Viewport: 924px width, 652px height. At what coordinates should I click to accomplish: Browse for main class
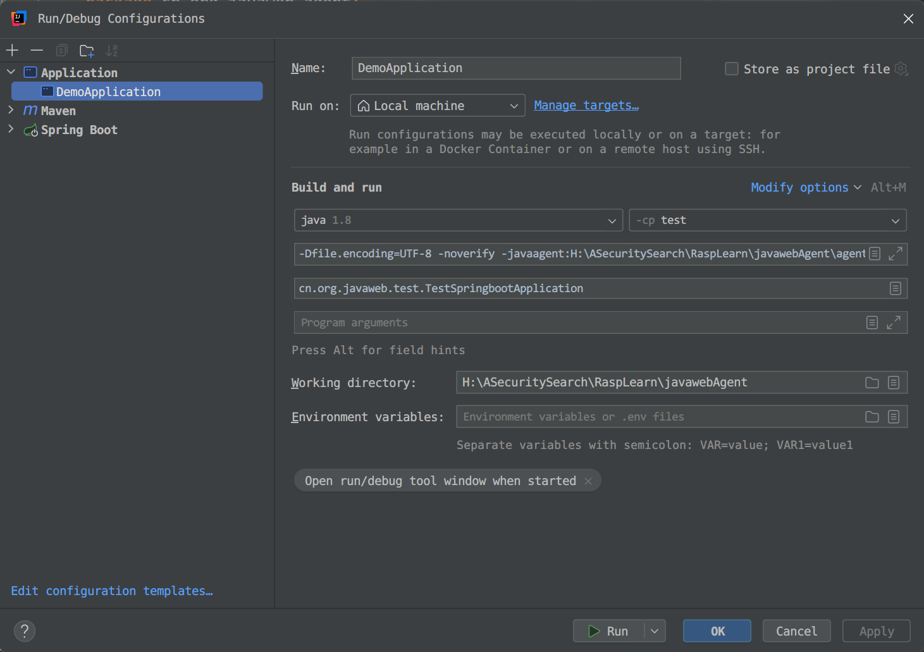[896, 288]
